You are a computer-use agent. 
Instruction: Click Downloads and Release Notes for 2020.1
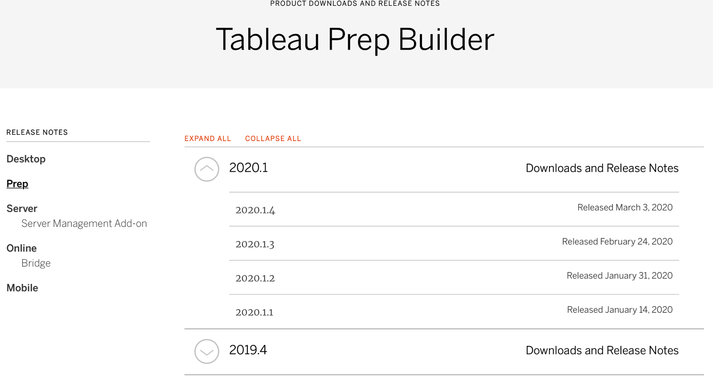[602, 168]
